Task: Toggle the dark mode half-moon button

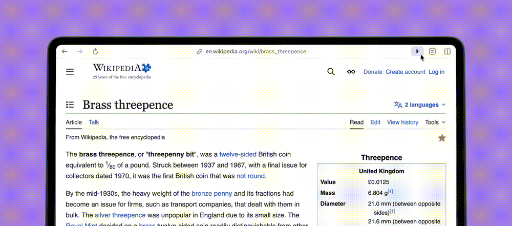Action: click(x=418, y=51)
